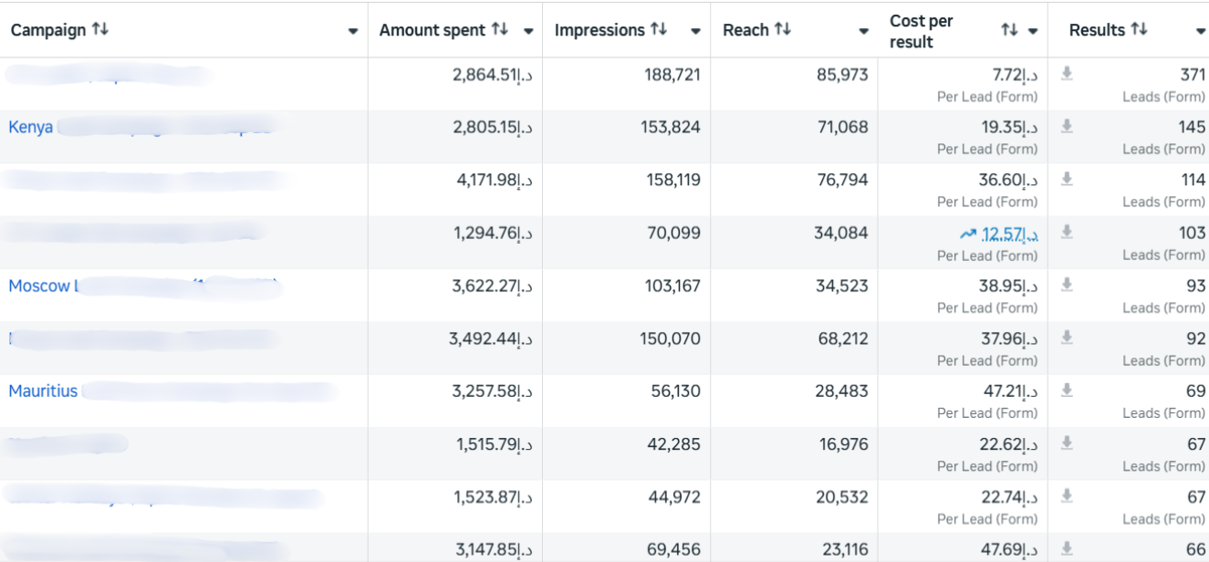
Task: Click the trend arrow icon beside 12.57
Action: (968, 234)
